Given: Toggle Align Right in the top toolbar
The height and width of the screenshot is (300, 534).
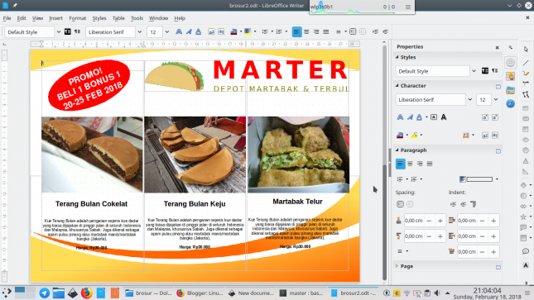Looking at the screenshot, I should 316,31.
